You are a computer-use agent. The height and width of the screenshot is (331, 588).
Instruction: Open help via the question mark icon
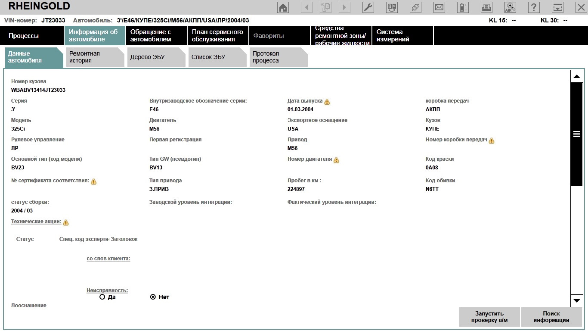coord(534,7)
